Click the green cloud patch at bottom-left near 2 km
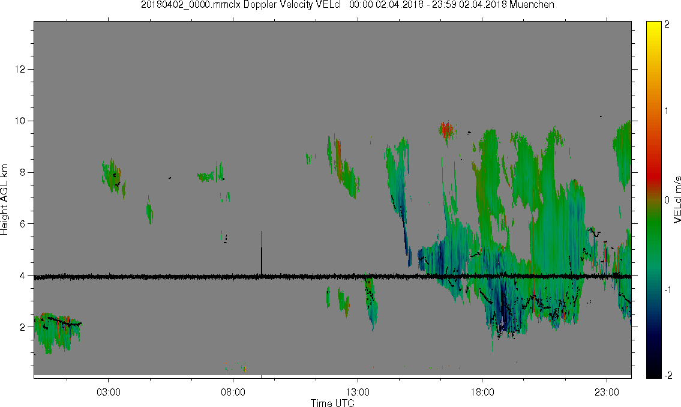The width and height of the screenshot is (681, 407). point(58,333)
